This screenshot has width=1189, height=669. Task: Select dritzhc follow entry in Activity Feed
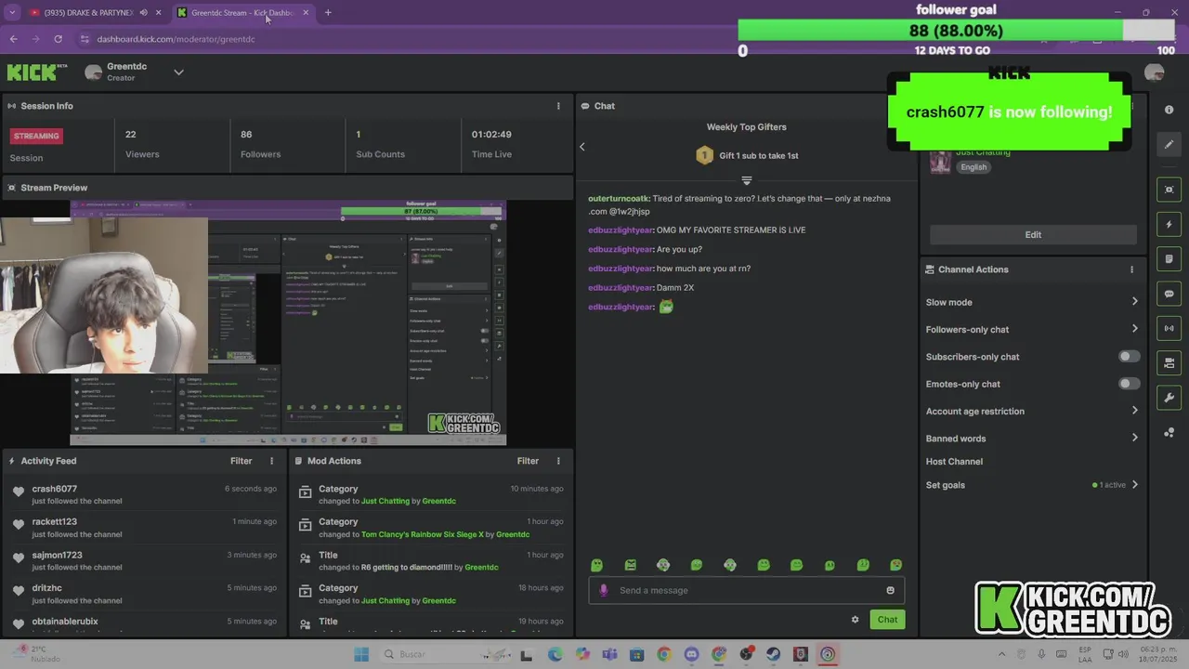pyautogui.click(x=145, y=594)
